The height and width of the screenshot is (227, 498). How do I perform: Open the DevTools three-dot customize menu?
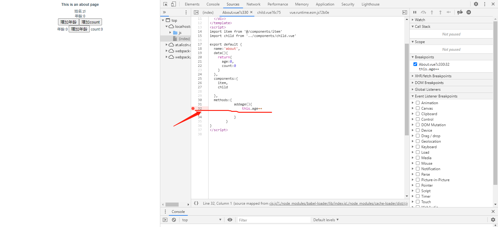point(485,4)
